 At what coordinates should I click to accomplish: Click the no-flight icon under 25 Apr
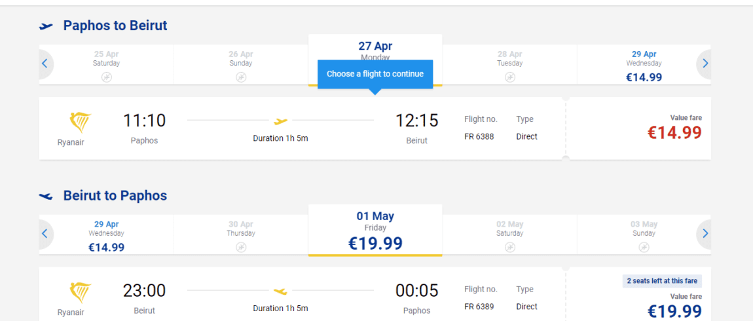tap(107, 77)
